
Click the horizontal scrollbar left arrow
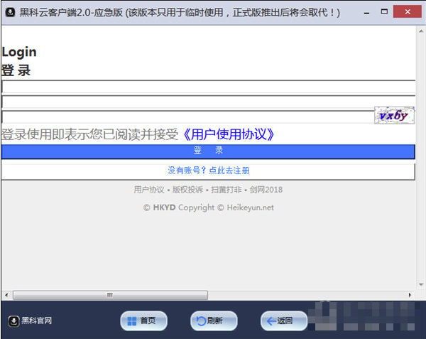[6, 295]
